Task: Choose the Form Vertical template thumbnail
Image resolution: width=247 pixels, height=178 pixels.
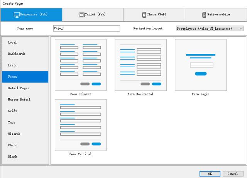Action: click(x=81, y=125)
